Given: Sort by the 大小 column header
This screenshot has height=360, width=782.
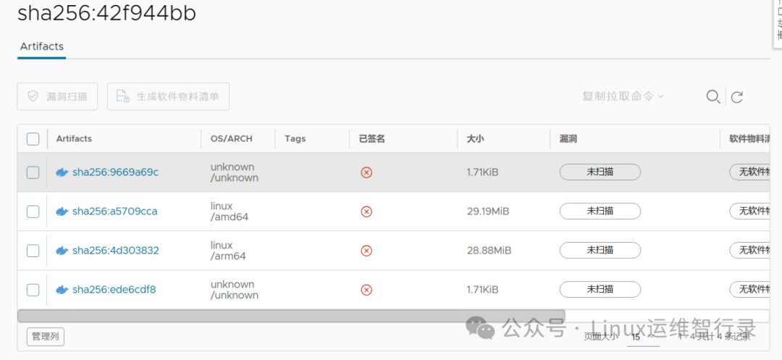Looking at the screenshot, I should [x=475, y=138].
